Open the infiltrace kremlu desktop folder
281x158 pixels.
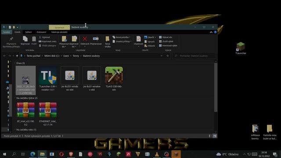tap(255, 132)
